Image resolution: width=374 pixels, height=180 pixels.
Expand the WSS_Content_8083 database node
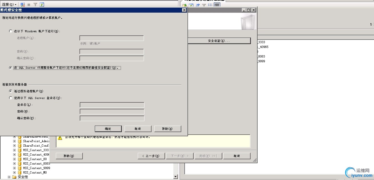[x=14, y=163]
